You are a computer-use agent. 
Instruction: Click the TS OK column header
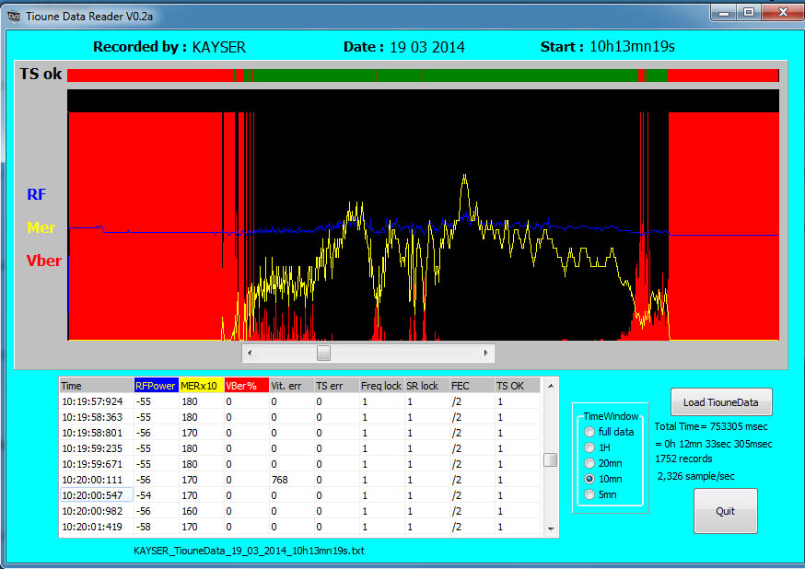(x=517, y=386)
